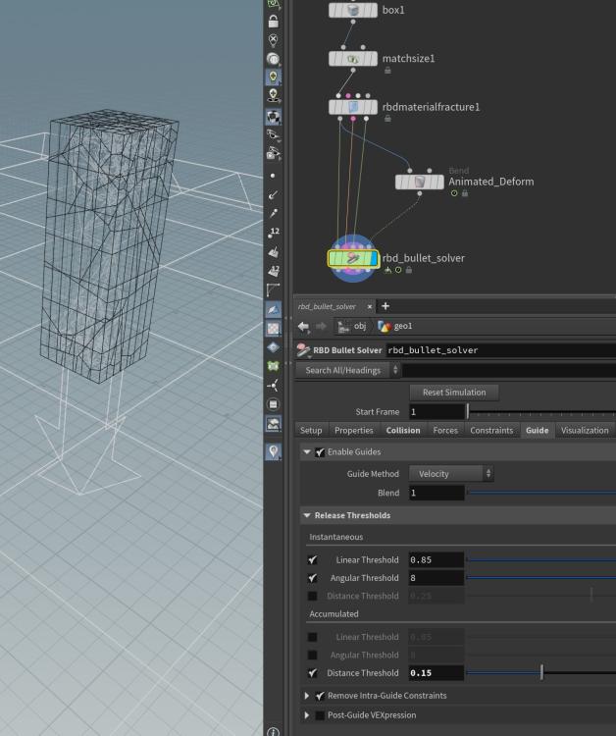Enable Accumulated Angular Threshold checkbox
The height and width of the screenshot is (736, 616).
[312, 655]
